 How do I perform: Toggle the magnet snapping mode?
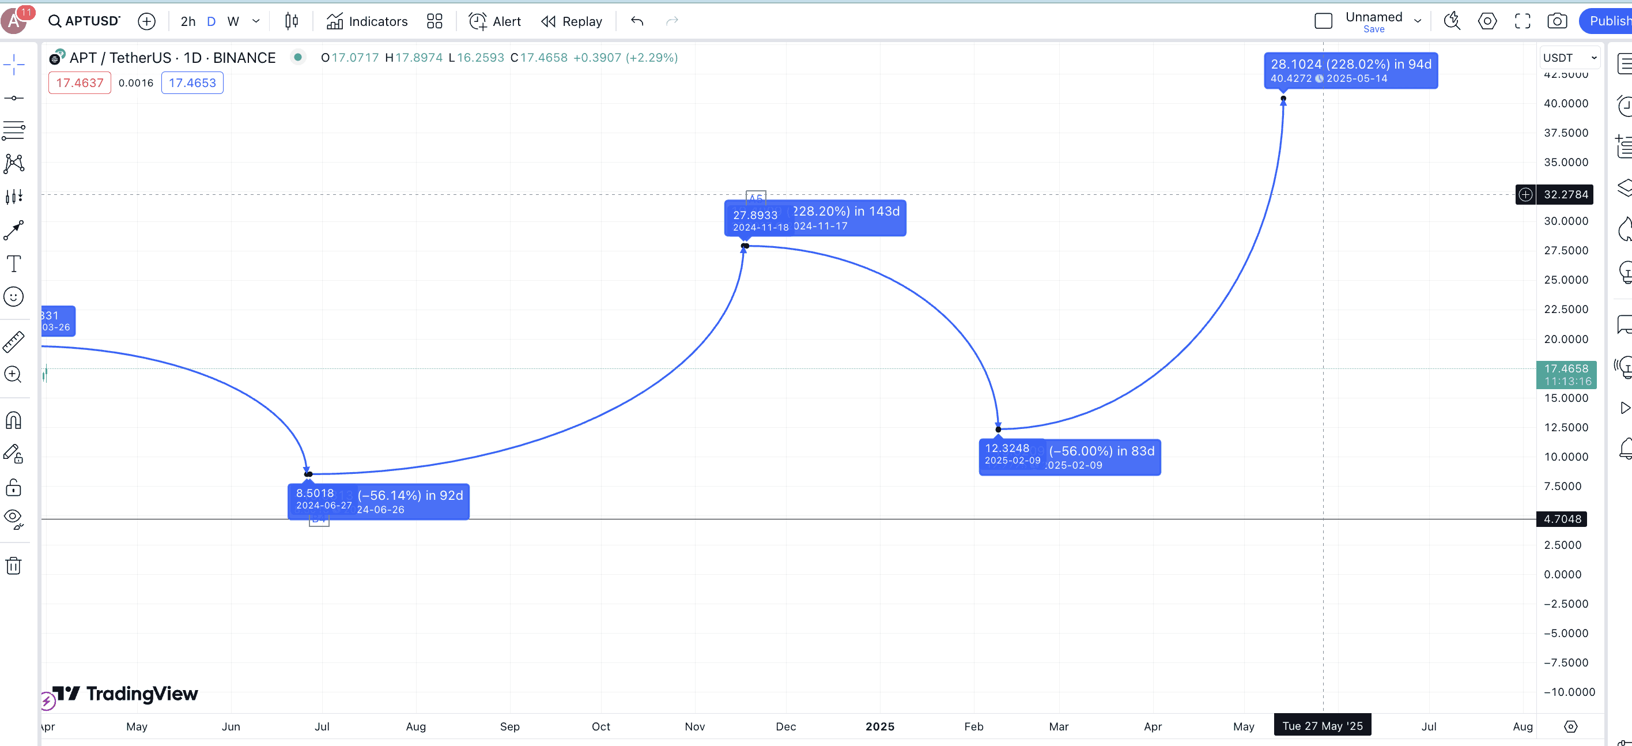13,420
